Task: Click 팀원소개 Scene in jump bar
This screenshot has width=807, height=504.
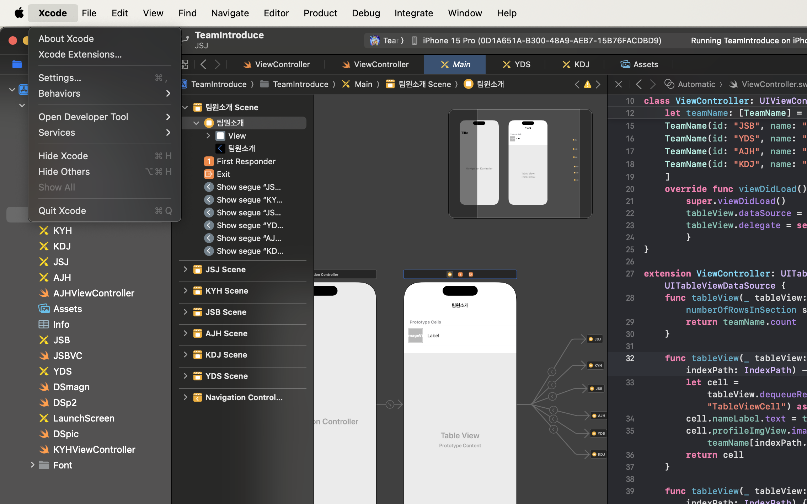Action: pos(419,84)
